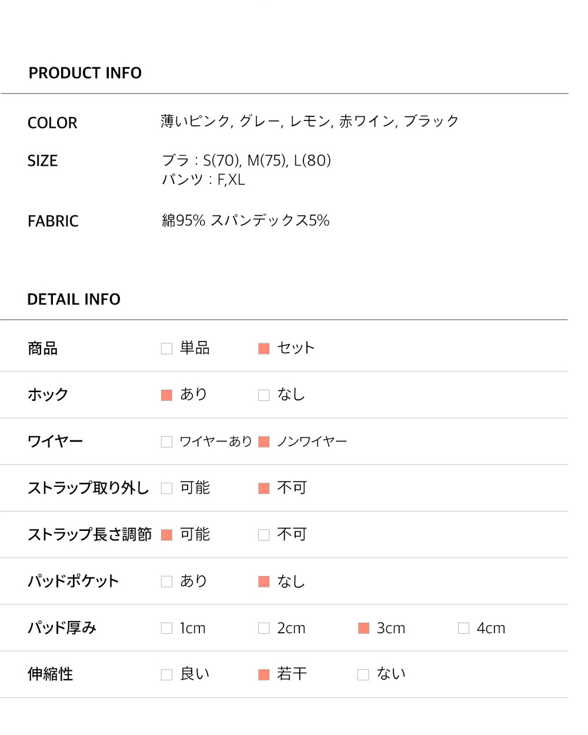588x735 pixels.
Task: Check 可能 for ストラップ取り外し
Action: pos(166,488)
